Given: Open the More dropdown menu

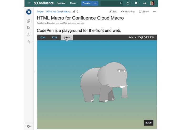Looking at the screenshot, I should click(74, 3).
